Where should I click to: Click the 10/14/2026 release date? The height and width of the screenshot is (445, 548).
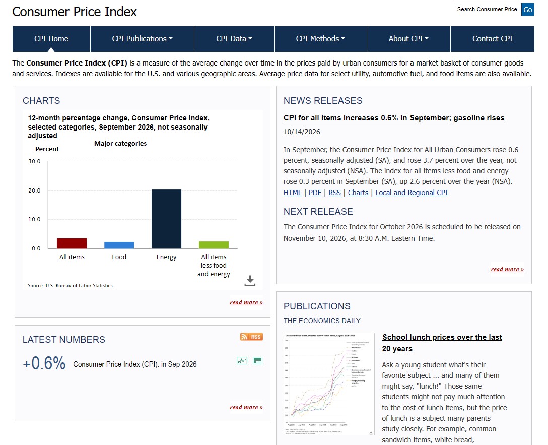pyautogui.click(x=302, y=132)
